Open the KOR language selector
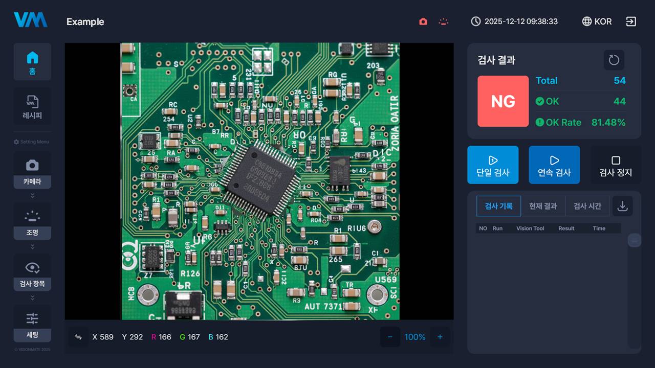 click(x=597, y=21)
